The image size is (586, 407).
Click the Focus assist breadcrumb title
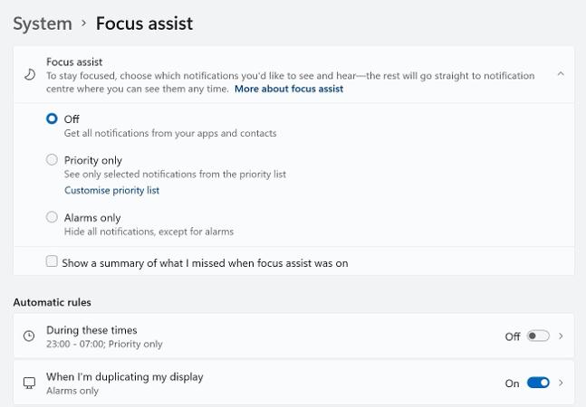(144, 24)
